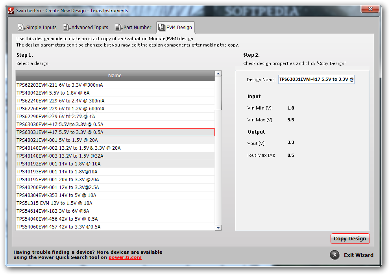Close the SwitcherPro window
390x275 pixels.
(x=370, y=9)
